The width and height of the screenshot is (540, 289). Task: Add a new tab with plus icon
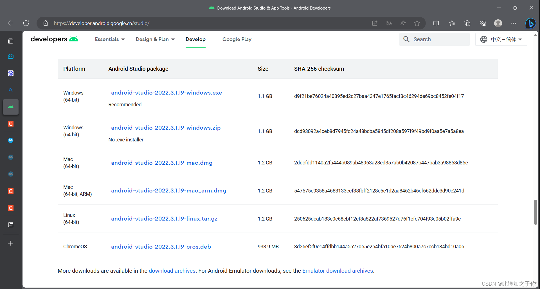coord(10,243)
